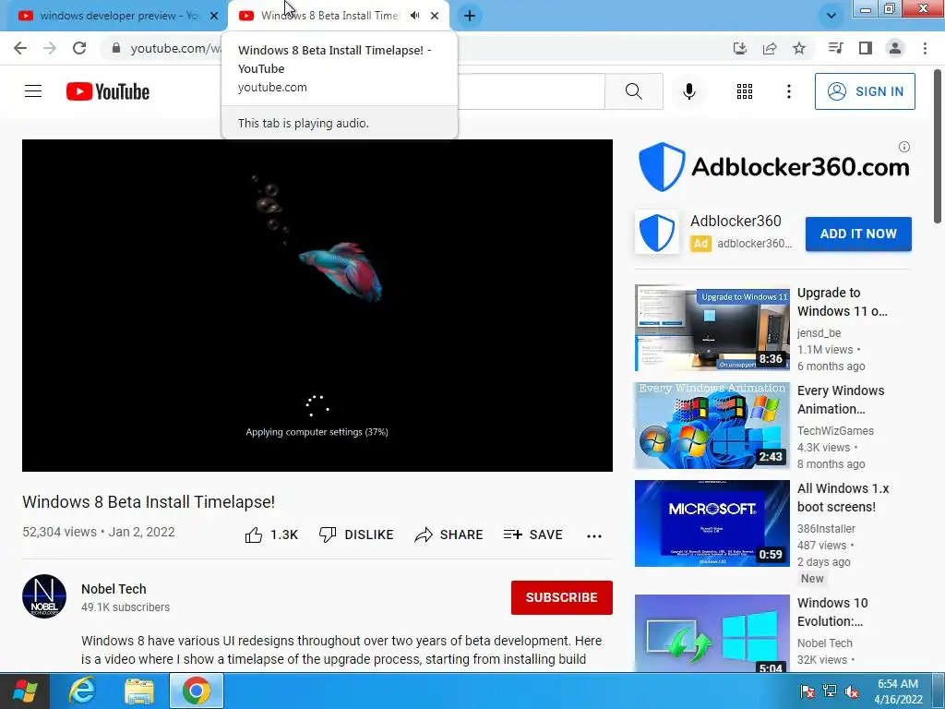The image size is (945, 709).
Task: Click the SIGN IN button
Action: point(865,91)
